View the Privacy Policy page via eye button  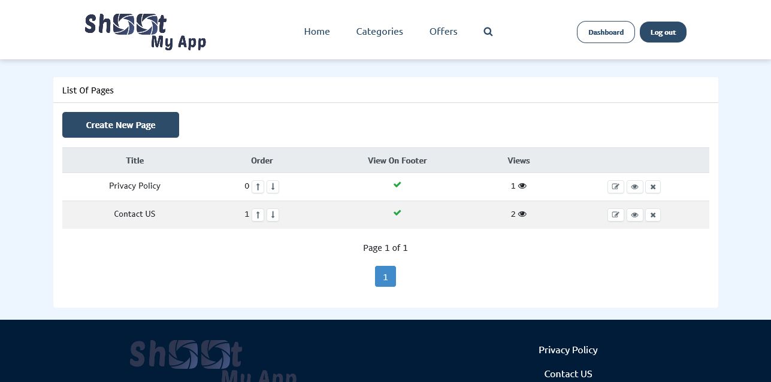pos(634,187)
